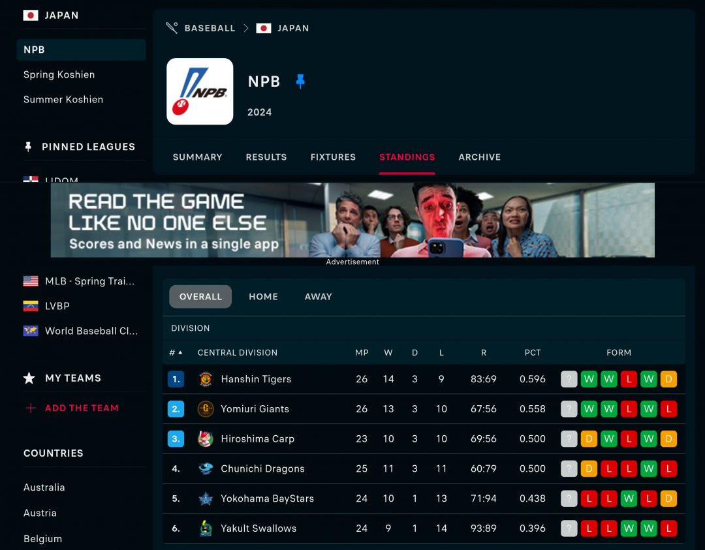Click Yomiuri Giants team logo

pyautogui.click(x=206, y=409)
